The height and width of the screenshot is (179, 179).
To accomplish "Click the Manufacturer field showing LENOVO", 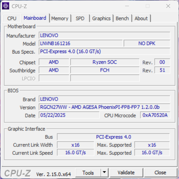I will tap(104, 35).
